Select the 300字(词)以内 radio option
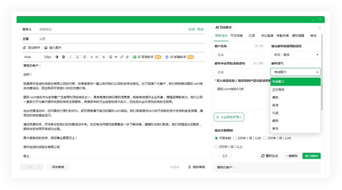This screenshot has width=342, height=190. point(265,138)
